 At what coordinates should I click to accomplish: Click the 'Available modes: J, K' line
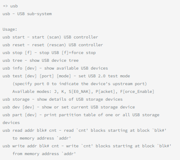pyautogui.click(x=83, y=92)
